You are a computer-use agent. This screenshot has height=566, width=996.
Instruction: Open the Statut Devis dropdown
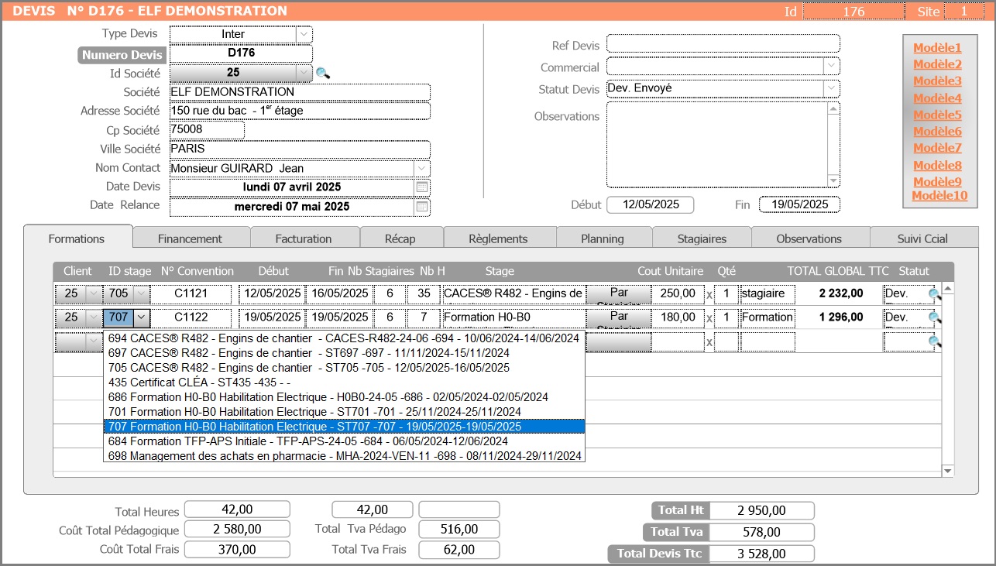point(831,89)
